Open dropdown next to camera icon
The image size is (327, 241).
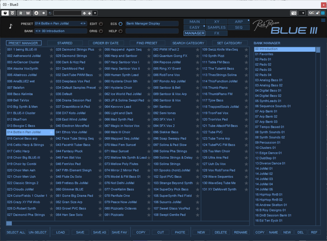pos(302,13)
